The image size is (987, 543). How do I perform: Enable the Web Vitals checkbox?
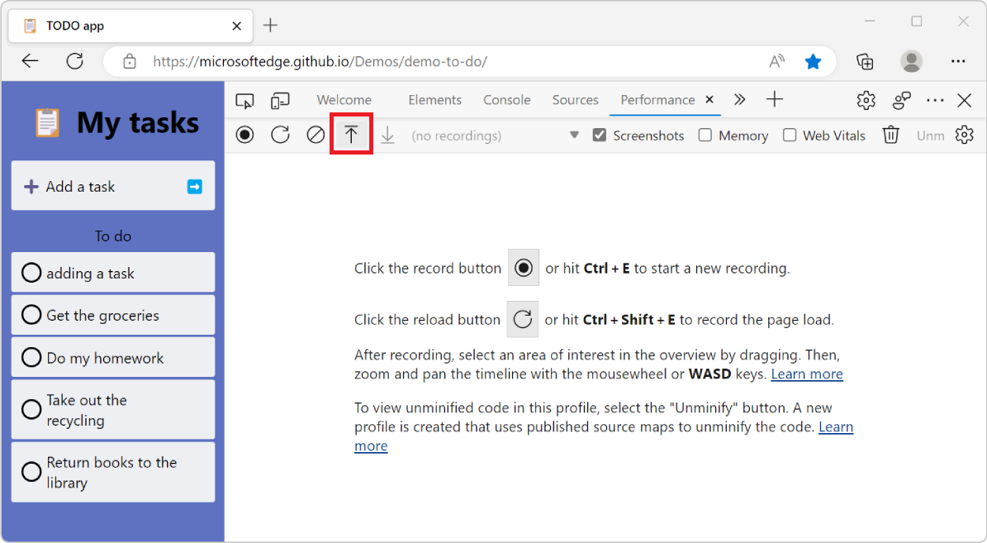click(790, 135)
